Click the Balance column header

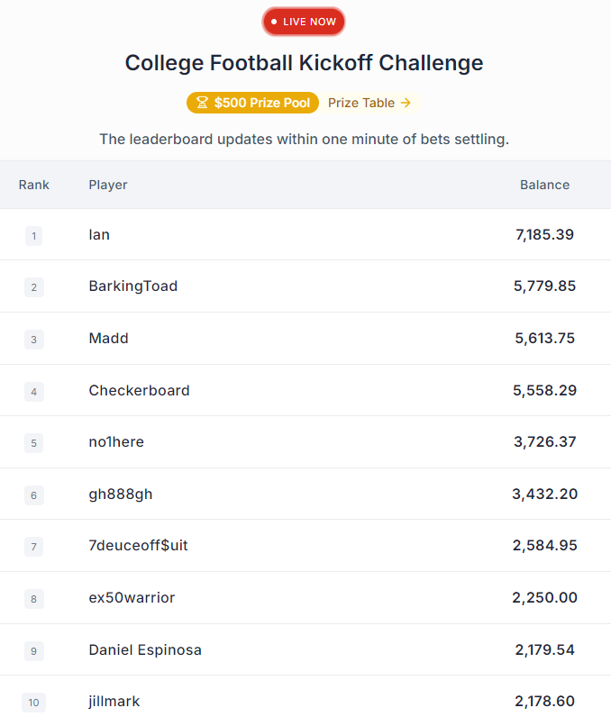pyautogui.click(x=544, y=185)
